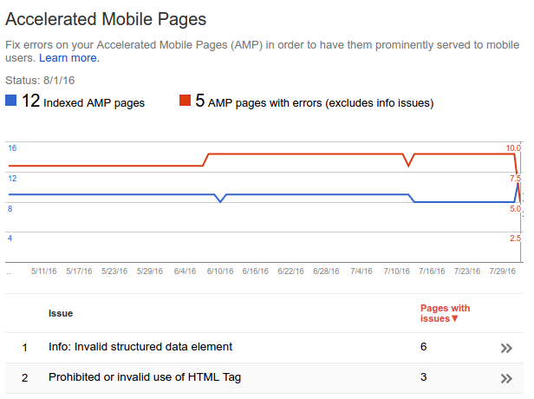The image size is (534, 399).
Task: Click the 5/11/16 date on chart axis
Action: 43,271
